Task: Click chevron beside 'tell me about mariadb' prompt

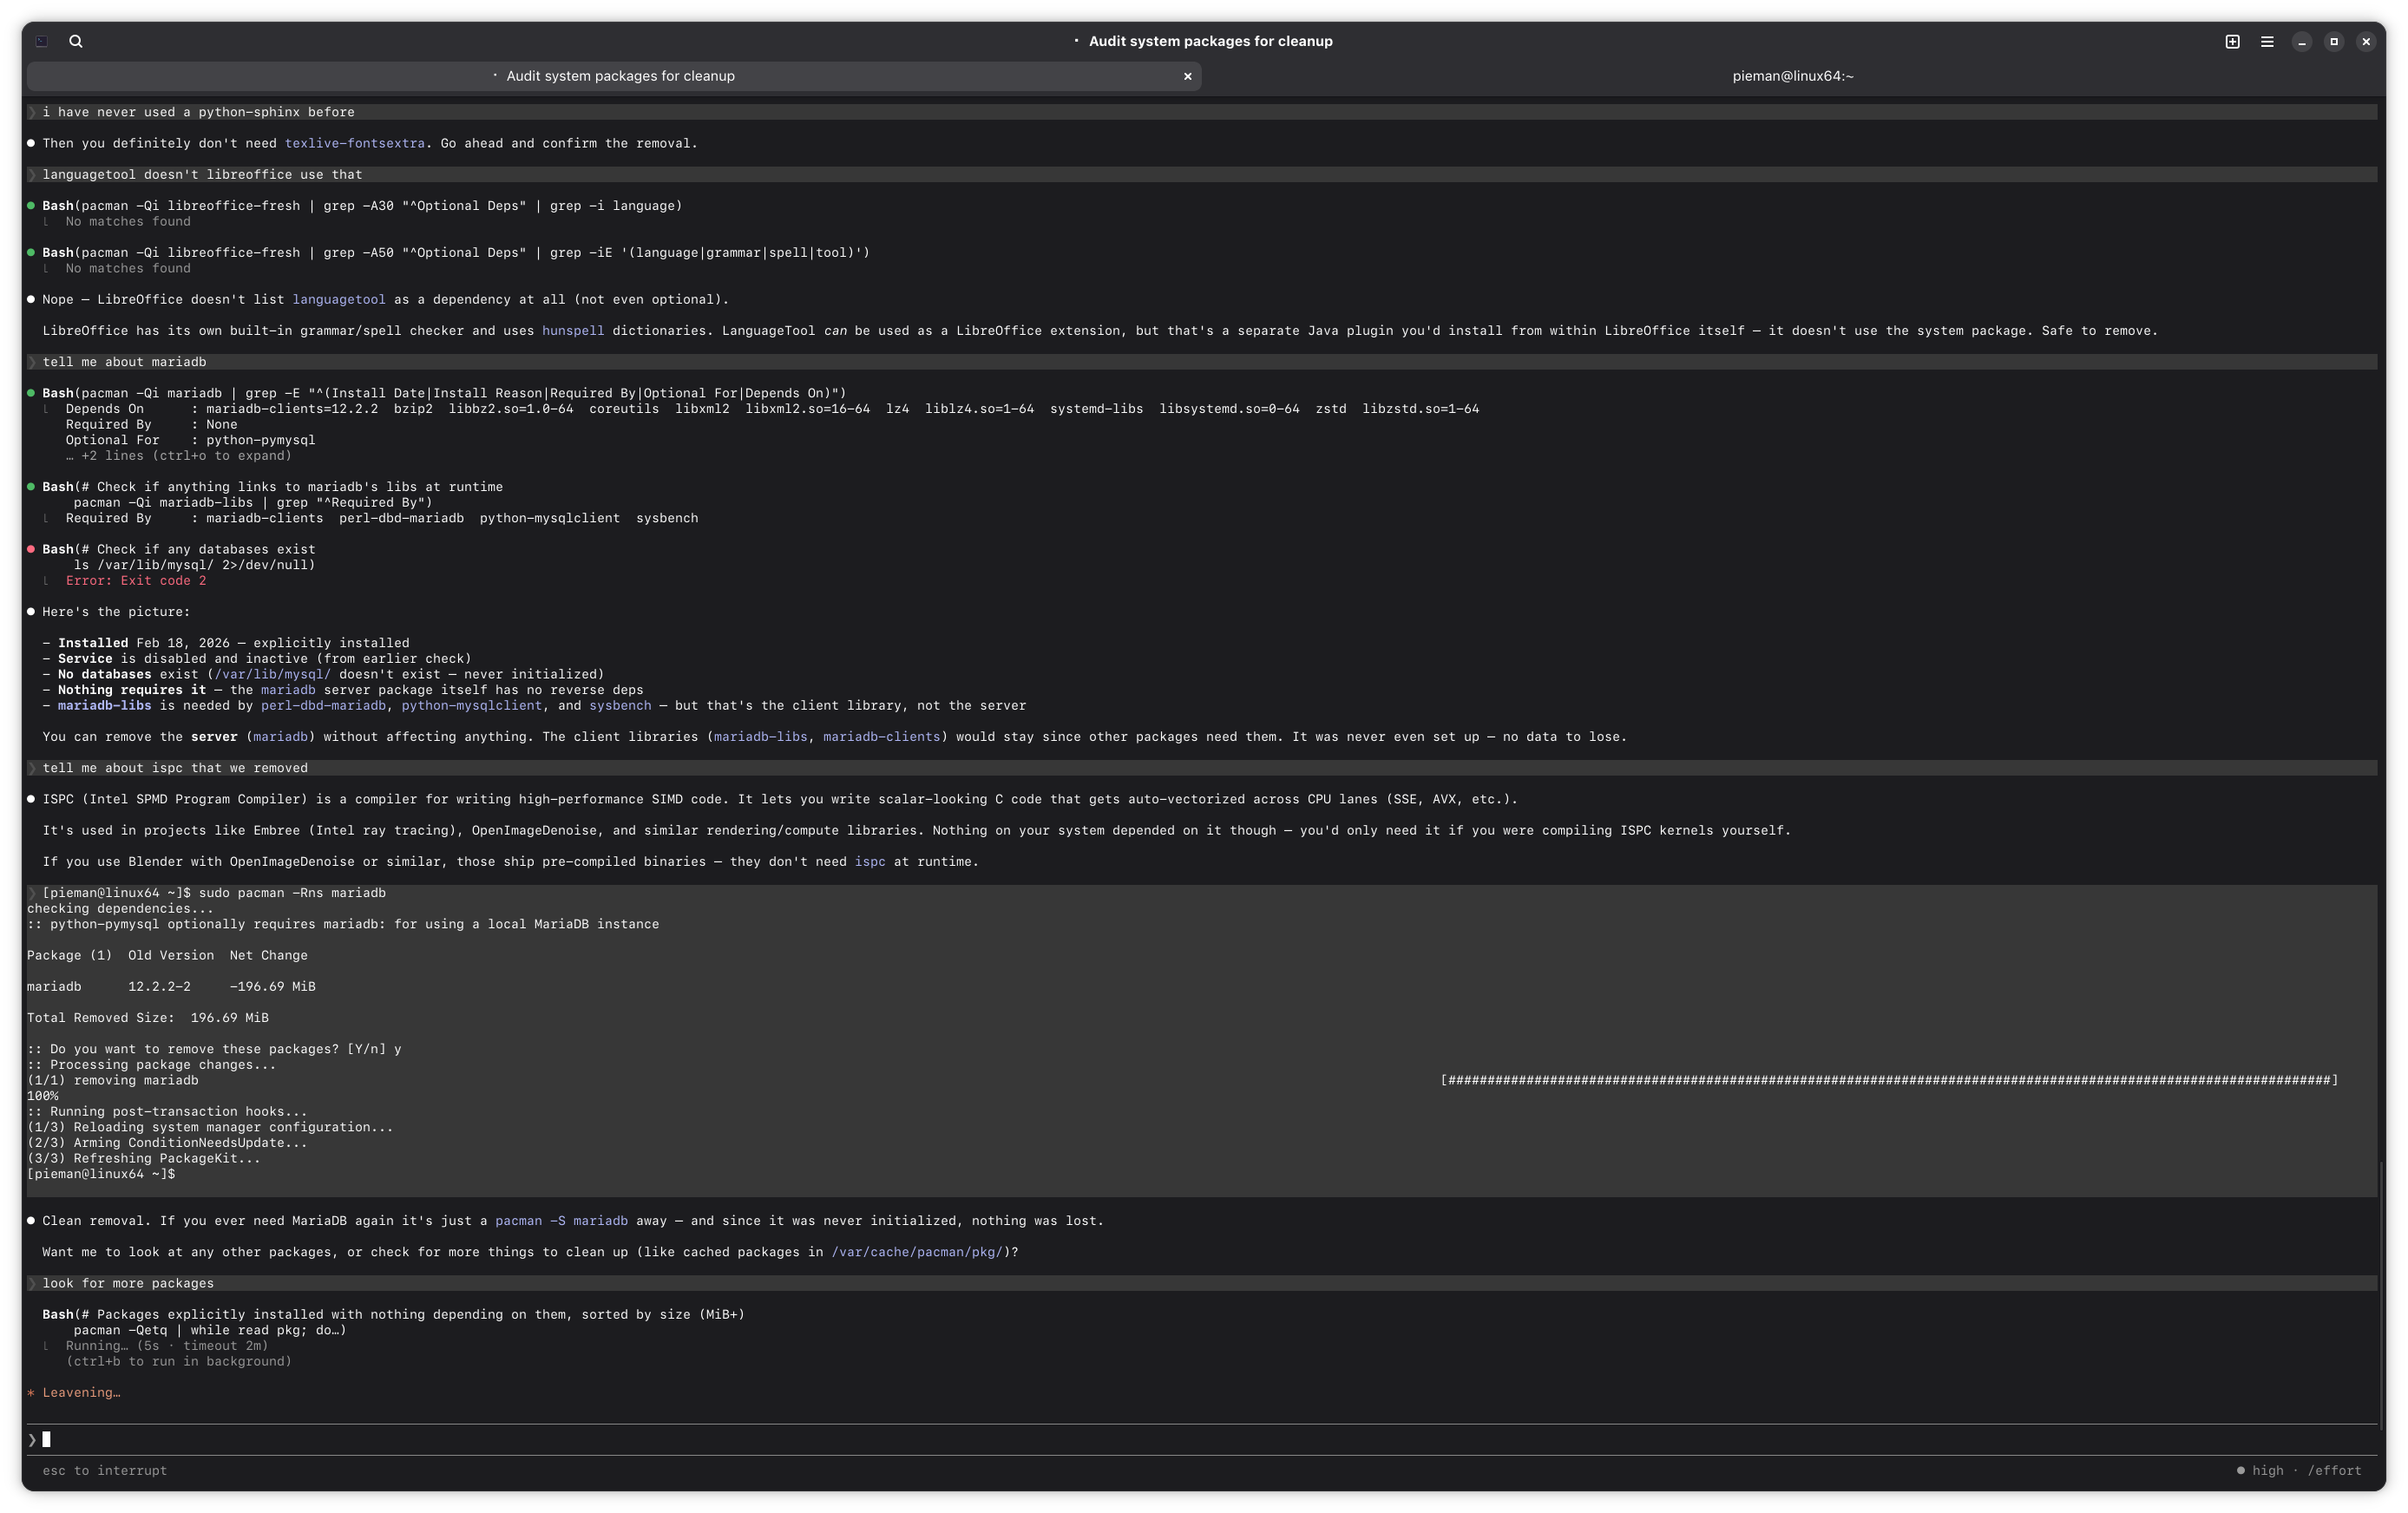Action: click(32, 362)
